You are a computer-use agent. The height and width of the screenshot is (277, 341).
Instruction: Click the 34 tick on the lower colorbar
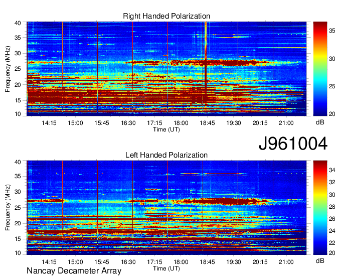(332, 170)
